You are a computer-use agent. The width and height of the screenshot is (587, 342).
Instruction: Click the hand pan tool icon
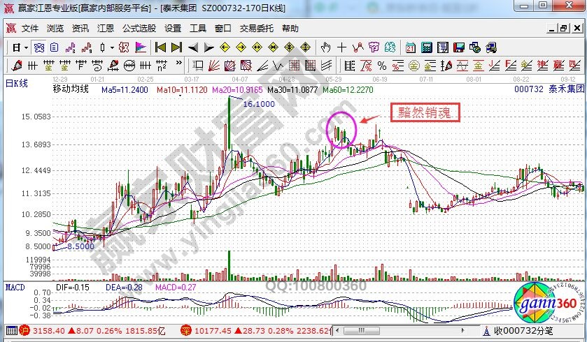(325, 47)
